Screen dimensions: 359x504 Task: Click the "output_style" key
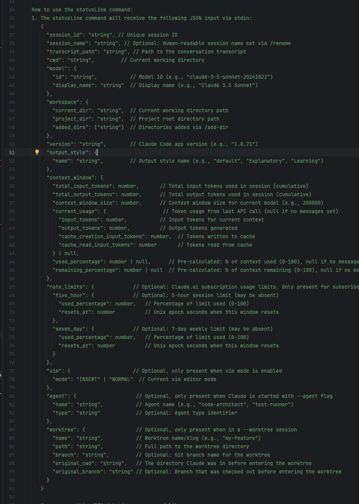(67, 152)
